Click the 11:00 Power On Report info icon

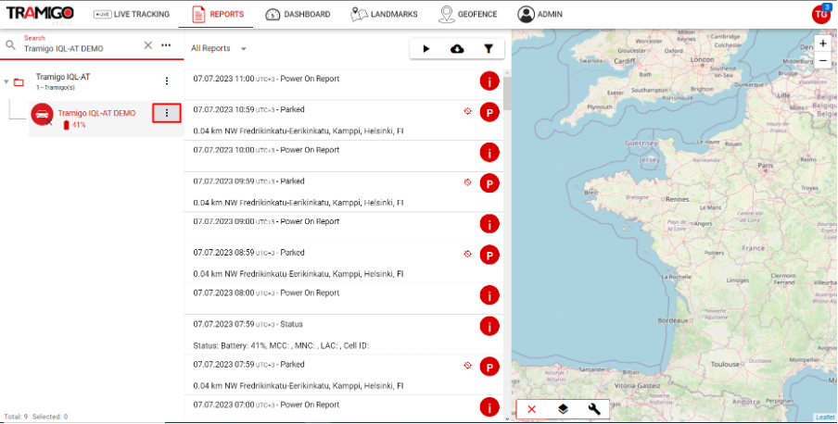pyautogui.click(x=489, y=81)
